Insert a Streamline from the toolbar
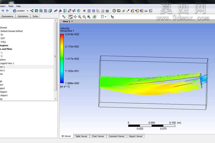Screen dimensions: 215x143 [x=41, y=11]
